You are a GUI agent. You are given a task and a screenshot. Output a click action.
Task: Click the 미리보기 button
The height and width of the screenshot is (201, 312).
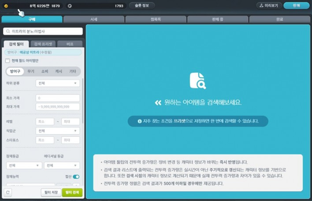click(x=269, y=6)
